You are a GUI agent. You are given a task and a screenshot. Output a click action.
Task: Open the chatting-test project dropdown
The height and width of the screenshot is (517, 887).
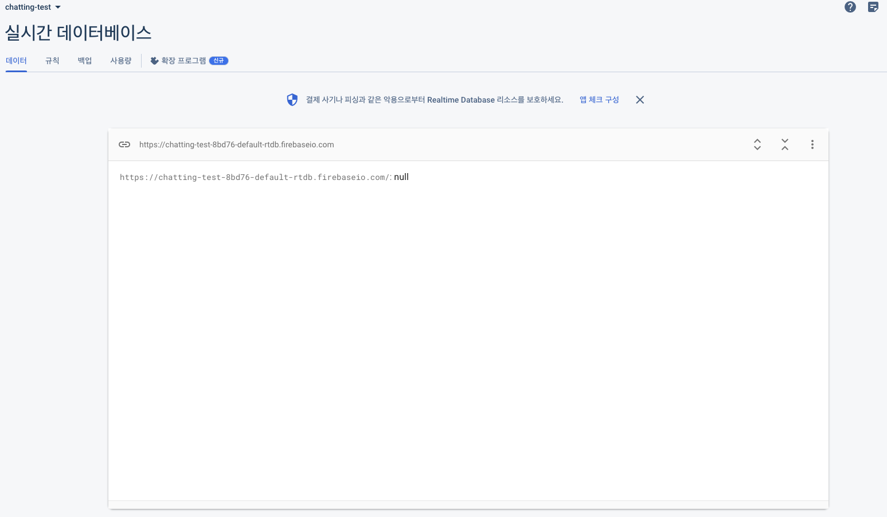[x=33, y=7]
